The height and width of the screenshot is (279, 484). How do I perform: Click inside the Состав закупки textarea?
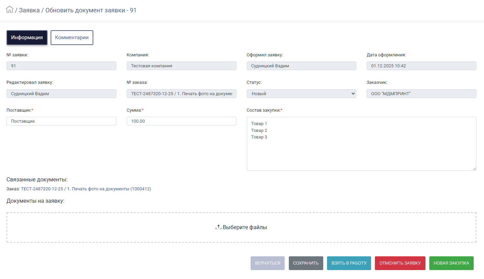[361, 151]
